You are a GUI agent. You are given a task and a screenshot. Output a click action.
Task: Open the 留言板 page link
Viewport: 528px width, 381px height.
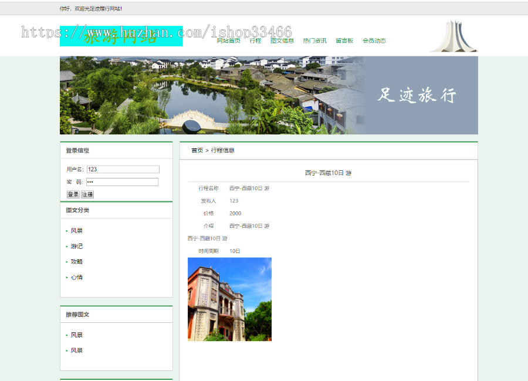344,41
